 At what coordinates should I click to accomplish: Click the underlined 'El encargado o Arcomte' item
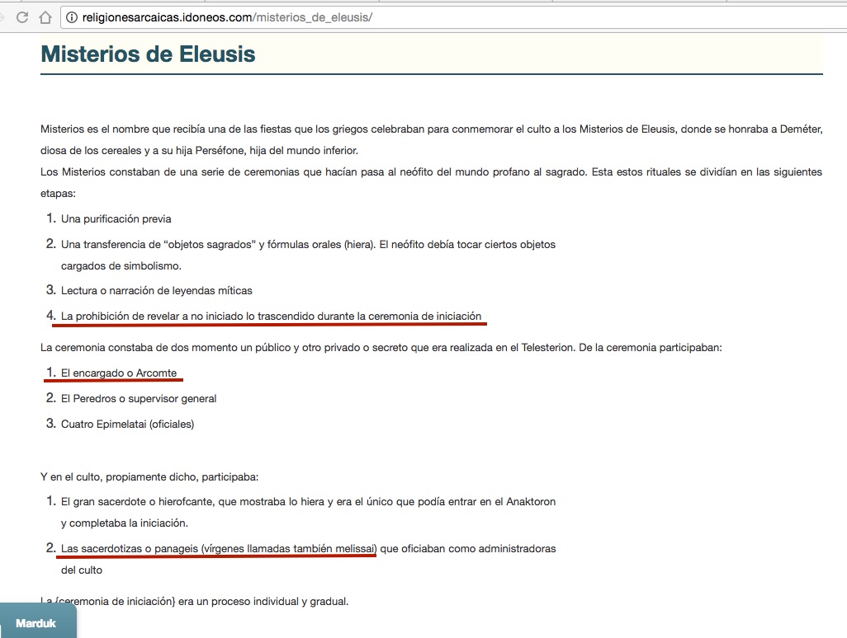pos(118,373)
